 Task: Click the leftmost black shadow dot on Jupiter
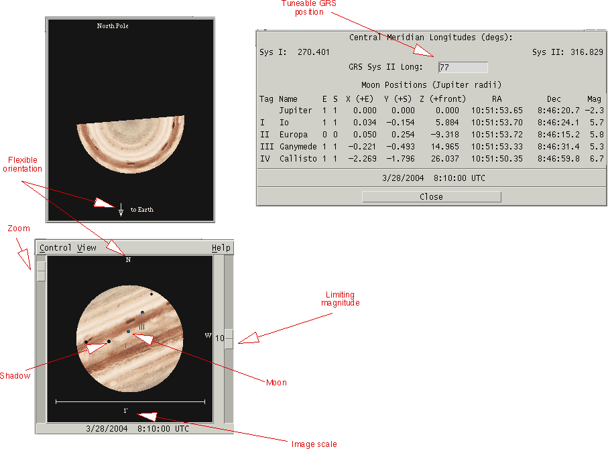point(86,342)
